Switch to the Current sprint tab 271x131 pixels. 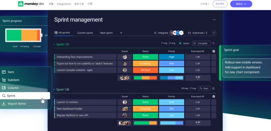[85, 33]
